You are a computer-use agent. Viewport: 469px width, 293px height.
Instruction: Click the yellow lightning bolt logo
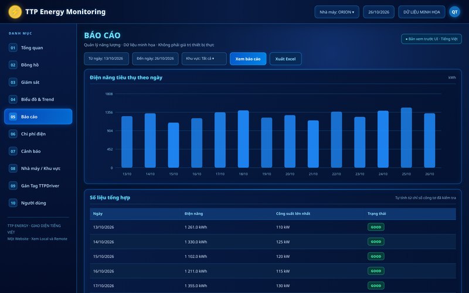point(15,12)
